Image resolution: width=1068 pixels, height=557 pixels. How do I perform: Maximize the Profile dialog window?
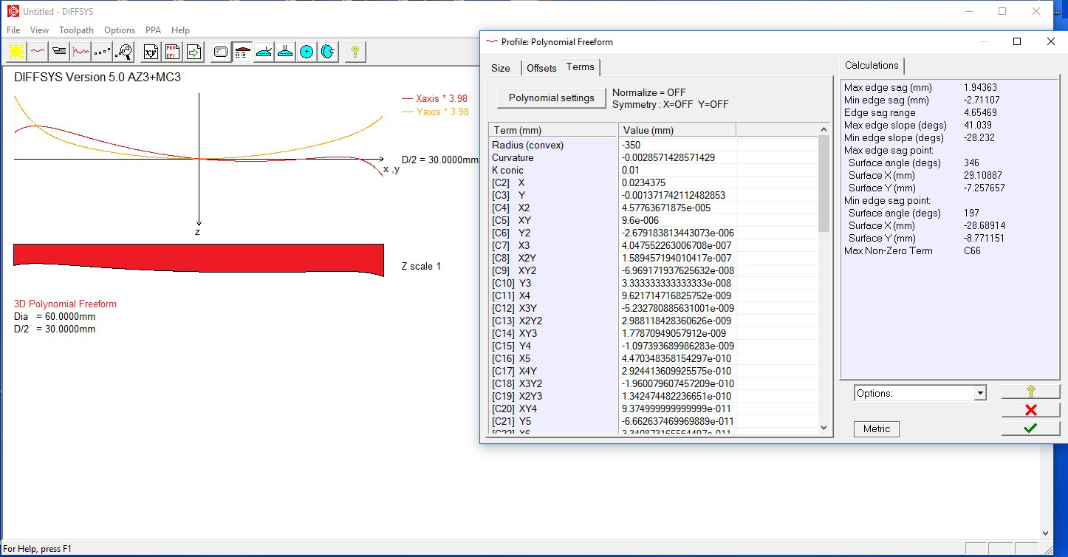[1017, 42]
